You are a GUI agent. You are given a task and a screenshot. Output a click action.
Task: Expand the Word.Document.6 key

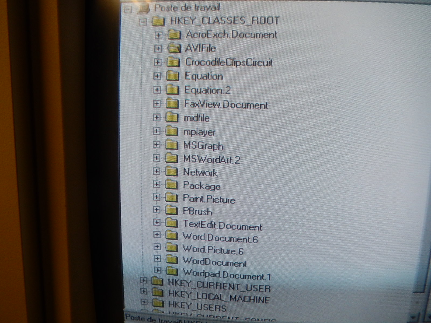(157, 235)
